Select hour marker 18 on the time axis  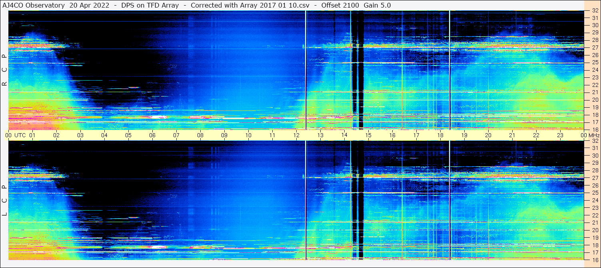pyautogui.click(x=440, y=135)
